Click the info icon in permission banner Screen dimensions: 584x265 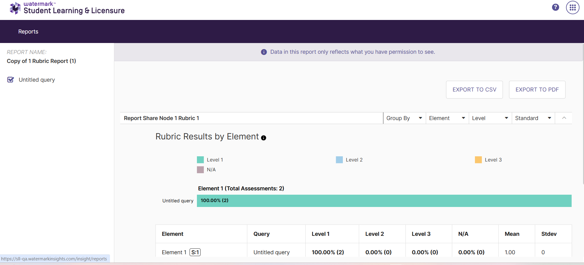click(264, 52)
